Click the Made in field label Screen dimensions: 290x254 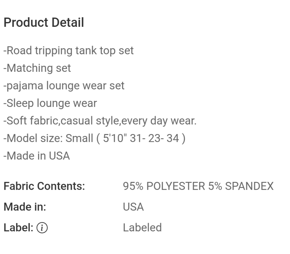(x=25, y=207)
